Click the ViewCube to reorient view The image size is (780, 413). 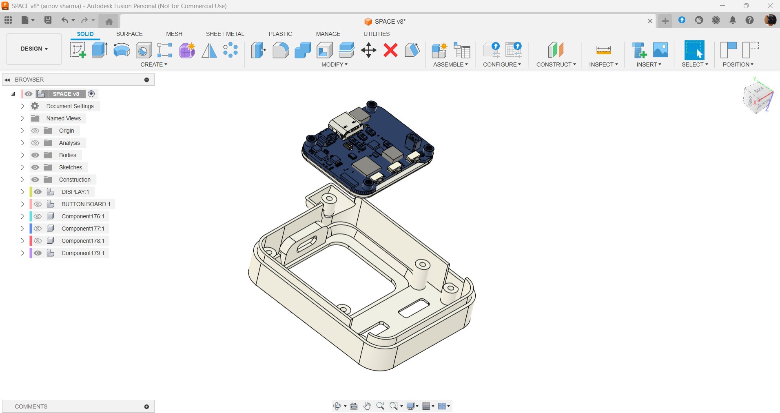click(x=757, y=97)
